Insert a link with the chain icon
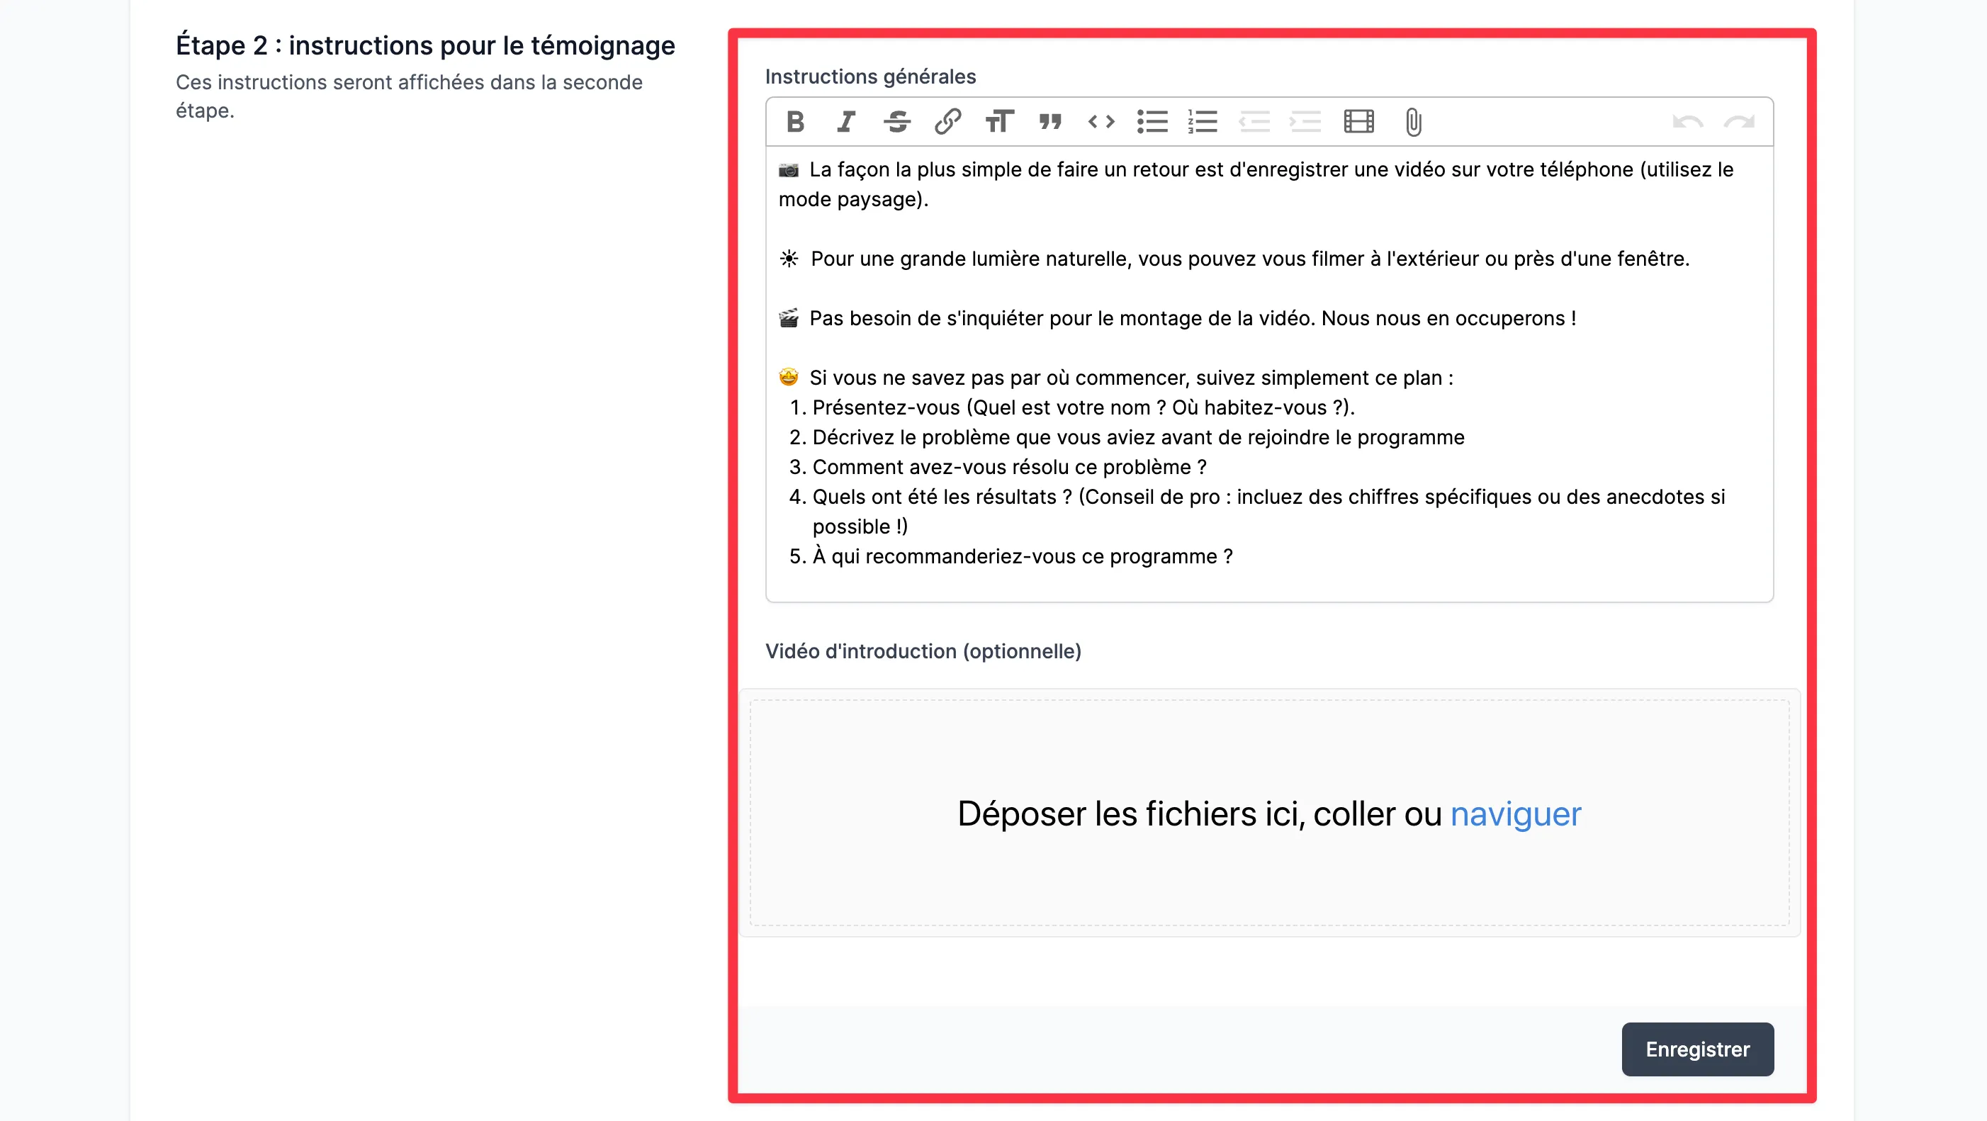 tap(948, 122)
